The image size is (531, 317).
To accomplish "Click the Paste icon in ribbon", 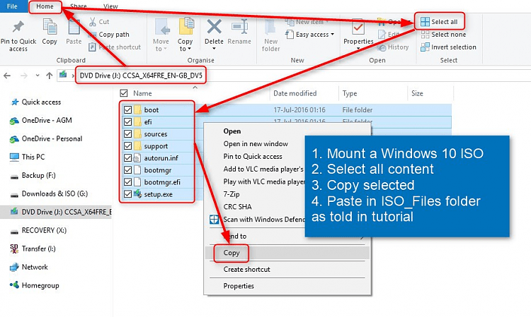I will (74, 27).
